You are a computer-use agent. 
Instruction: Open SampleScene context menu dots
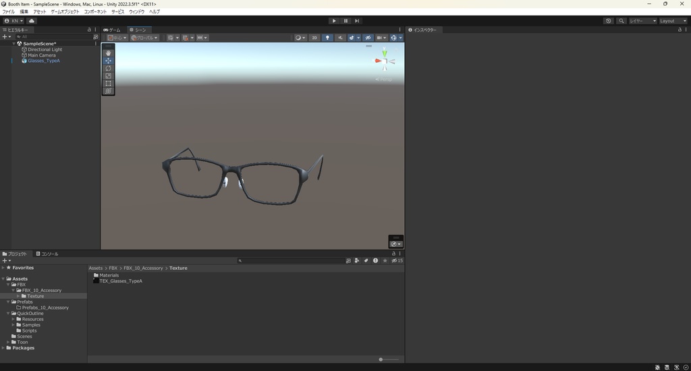[x=96, y=44]
